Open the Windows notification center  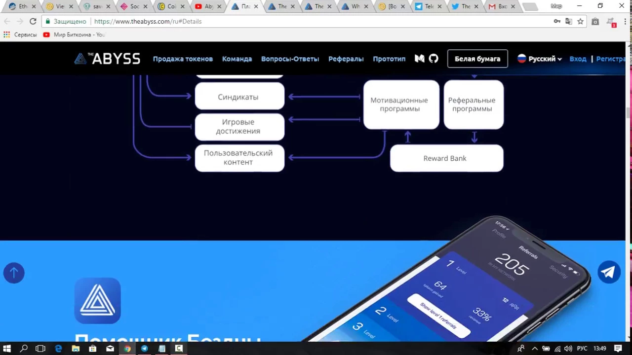[x=618, y=349]
